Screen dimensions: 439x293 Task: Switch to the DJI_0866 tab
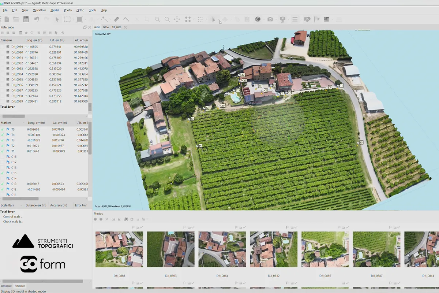pos(116,27)
